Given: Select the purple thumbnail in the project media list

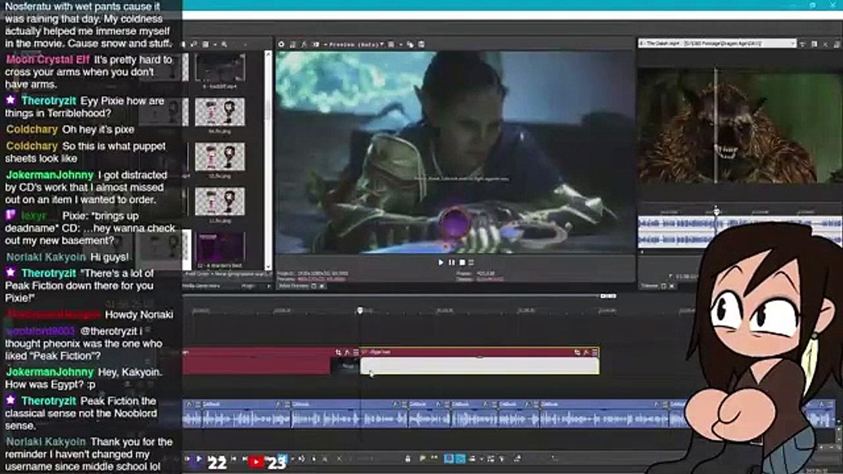Looking at the screenshot, I should (x=220, y=248).
